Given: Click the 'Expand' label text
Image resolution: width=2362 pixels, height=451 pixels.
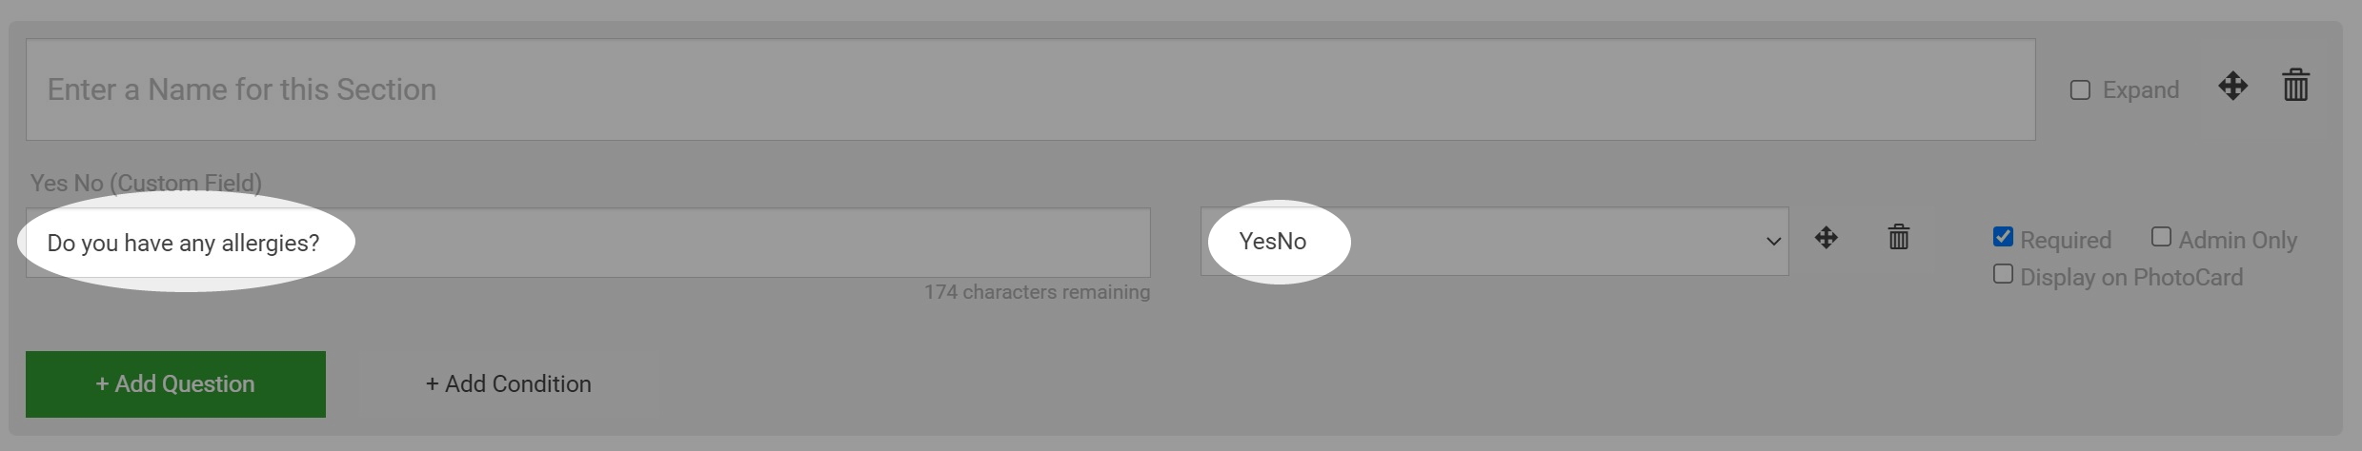Looking at the screenshot, I should tap(2140, 90).
